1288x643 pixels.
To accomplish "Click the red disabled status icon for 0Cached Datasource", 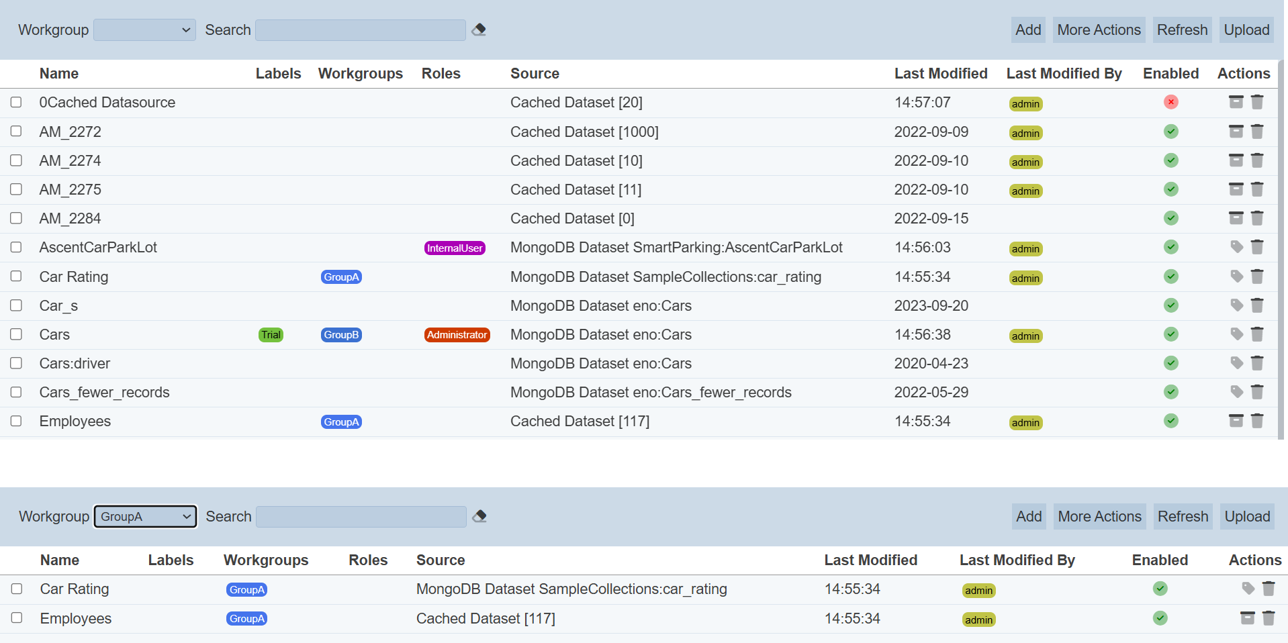I will click(1171, 102).
